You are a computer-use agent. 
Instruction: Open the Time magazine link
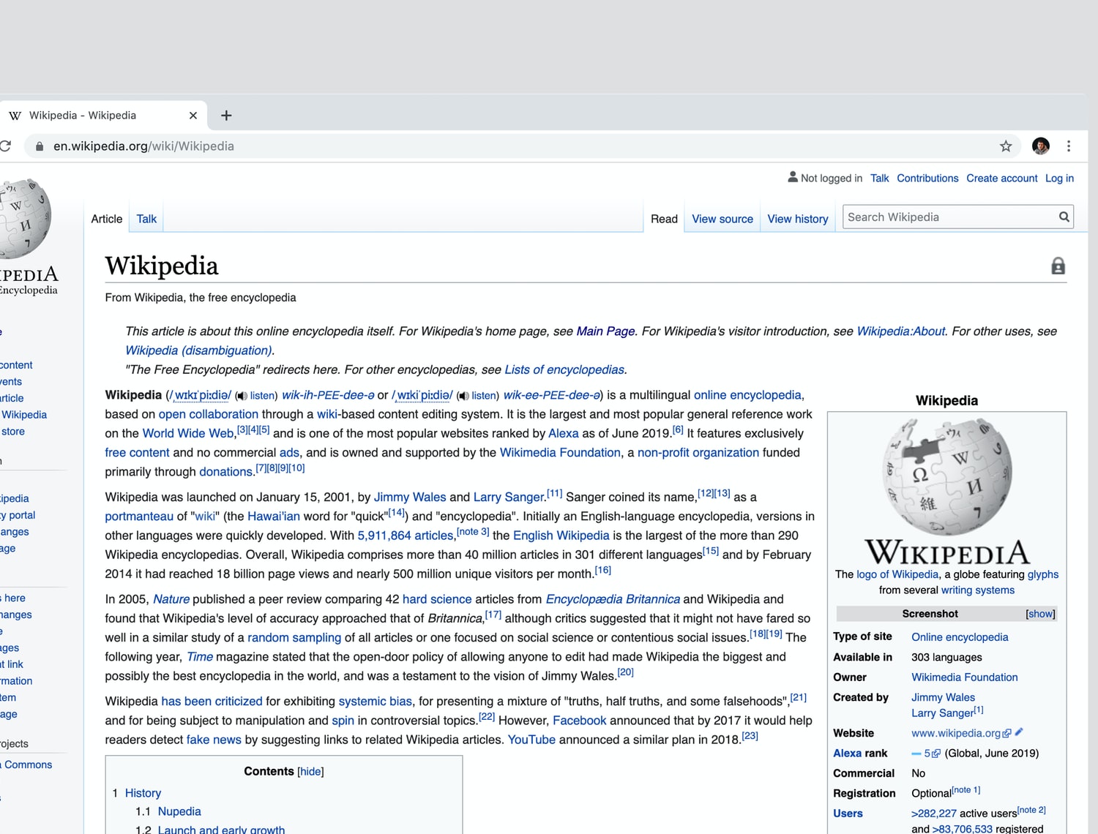click(x=200, y=657)
